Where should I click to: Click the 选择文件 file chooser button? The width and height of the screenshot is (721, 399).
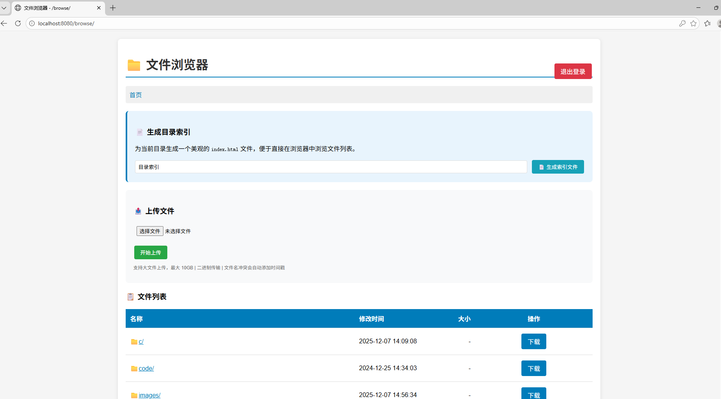pyautogui.click(x=150, y=231)
